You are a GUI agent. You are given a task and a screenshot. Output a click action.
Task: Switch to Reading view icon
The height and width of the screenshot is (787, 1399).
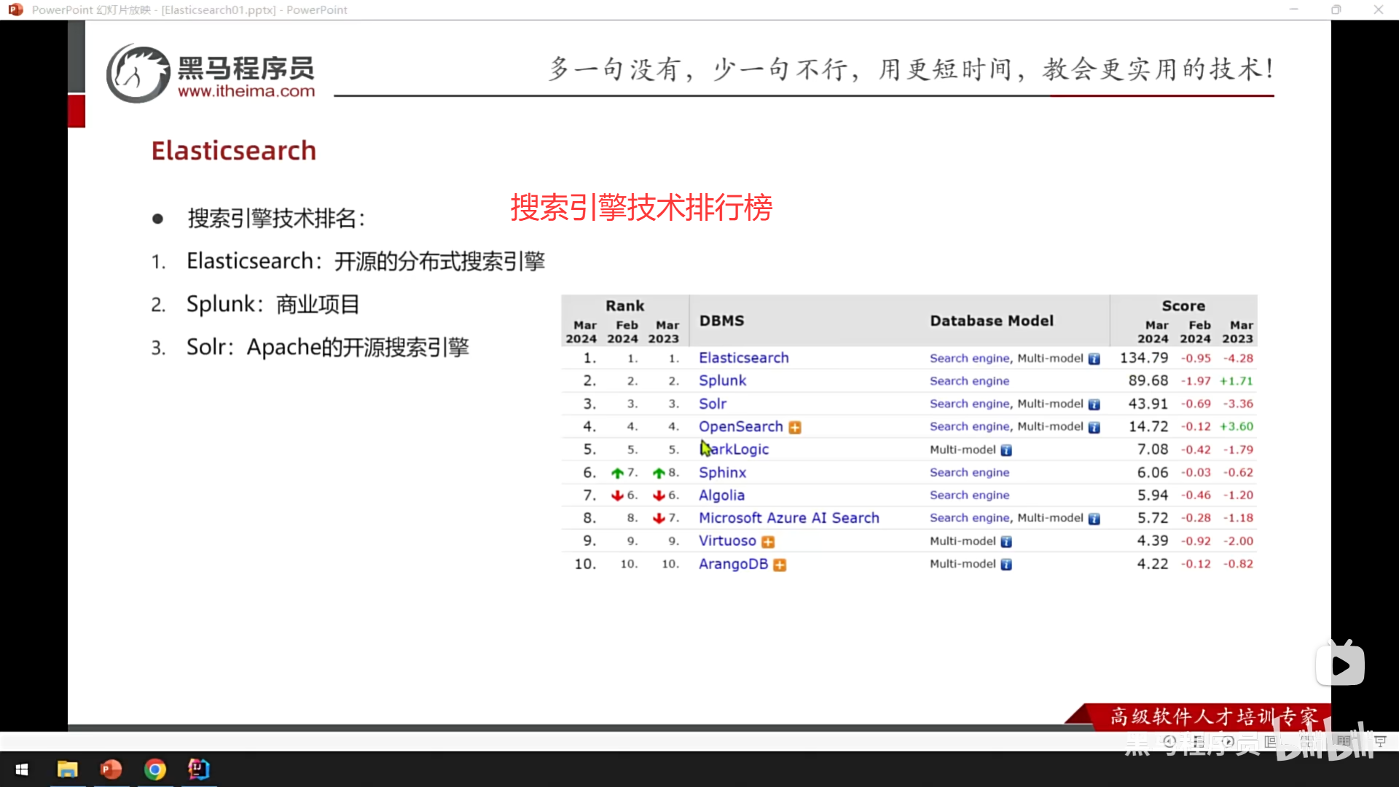point(1344,741)
